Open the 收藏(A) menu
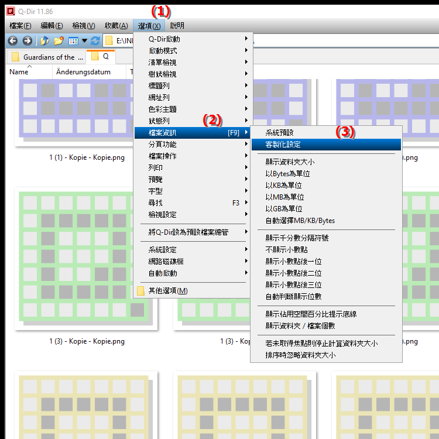 pyautogui.click(x=116, y=26)
